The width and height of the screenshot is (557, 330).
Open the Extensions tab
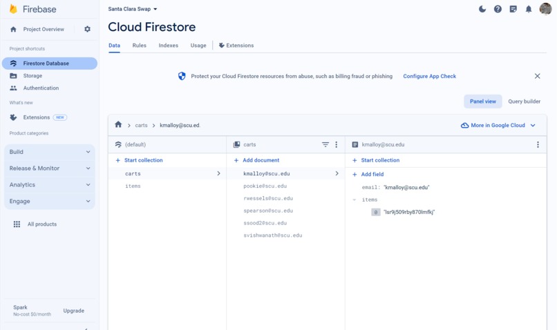pyautogui.click(x=236, y=46)
